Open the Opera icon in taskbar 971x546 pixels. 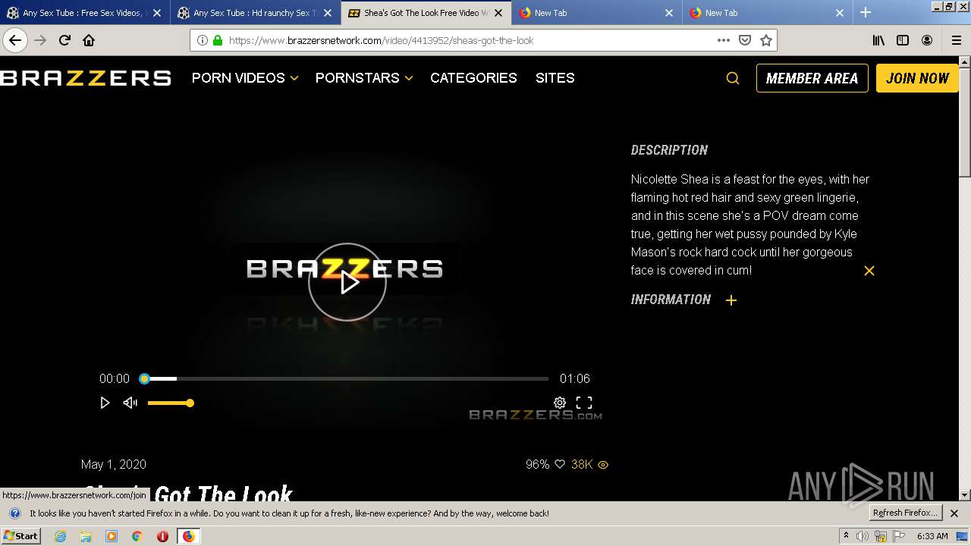tap(162, 536)
